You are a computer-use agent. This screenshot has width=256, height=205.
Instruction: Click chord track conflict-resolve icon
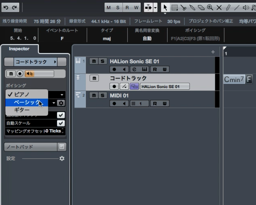point(124,86)
